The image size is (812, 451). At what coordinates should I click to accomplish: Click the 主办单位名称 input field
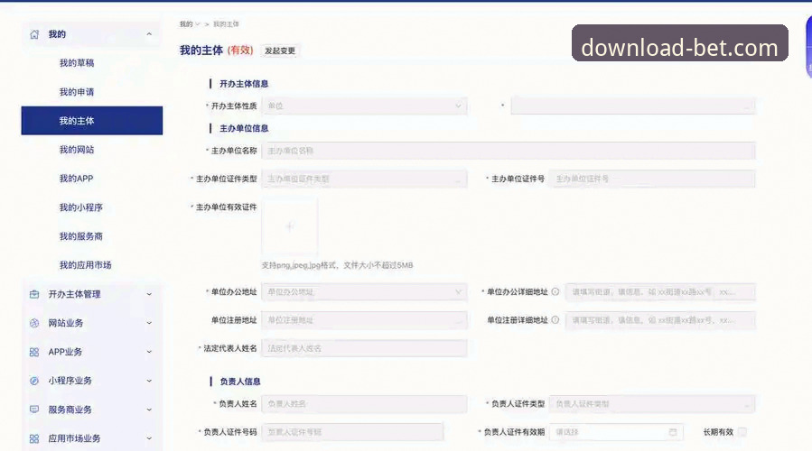509,151
